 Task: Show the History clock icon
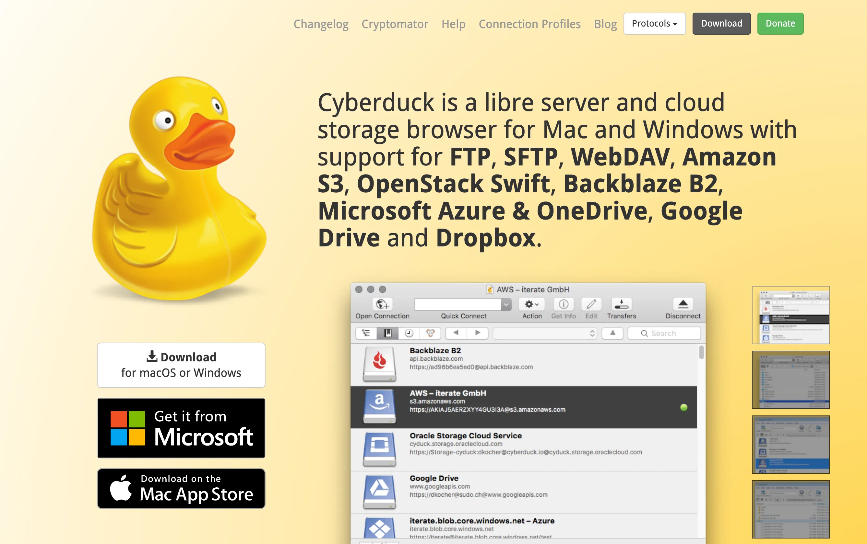click(x=409, y=333)
